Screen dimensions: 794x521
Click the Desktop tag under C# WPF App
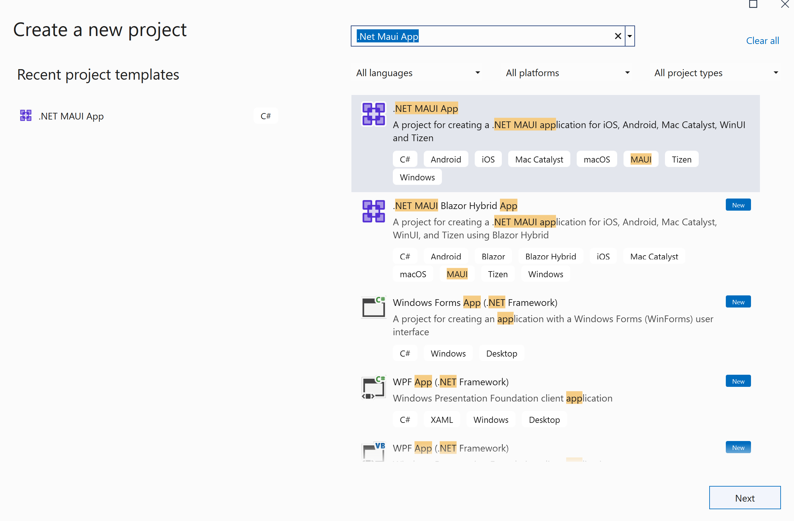[544, 419]
